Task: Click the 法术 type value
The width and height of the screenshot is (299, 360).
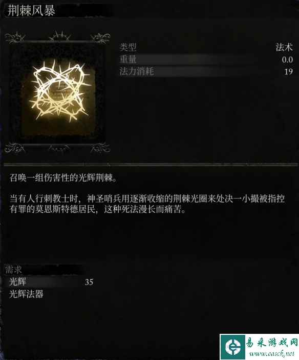Action: coord(284,47)
